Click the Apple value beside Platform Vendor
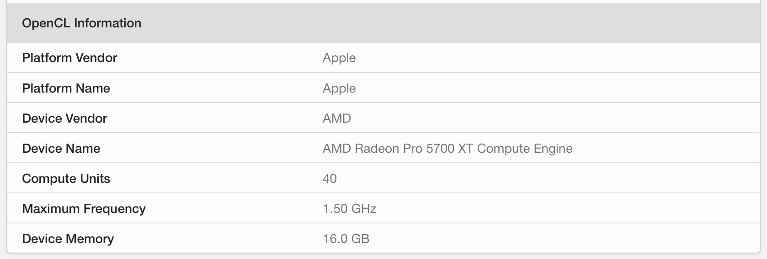 tap(339, 58)
